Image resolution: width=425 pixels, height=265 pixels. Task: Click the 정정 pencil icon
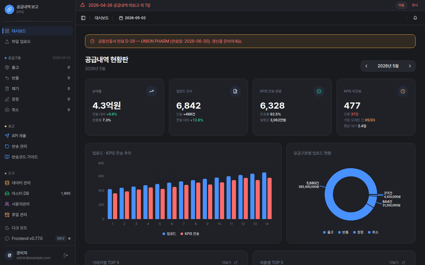click(7, 99)
